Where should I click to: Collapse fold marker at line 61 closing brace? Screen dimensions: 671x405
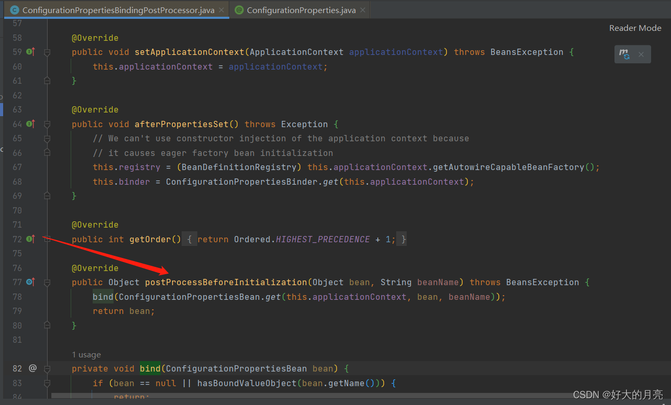pos(47,81)
